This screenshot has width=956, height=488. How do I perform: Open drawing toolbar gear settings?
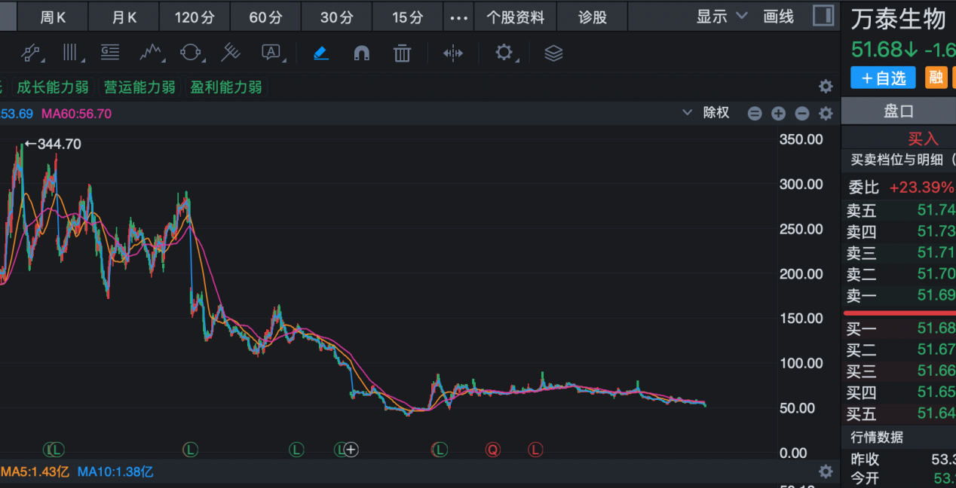(x=504, y=53)
